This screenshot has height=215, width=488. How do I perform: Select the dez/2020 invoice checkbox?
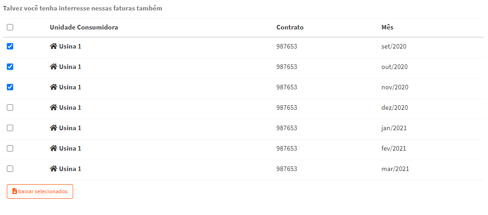click(x=10, y=107)
